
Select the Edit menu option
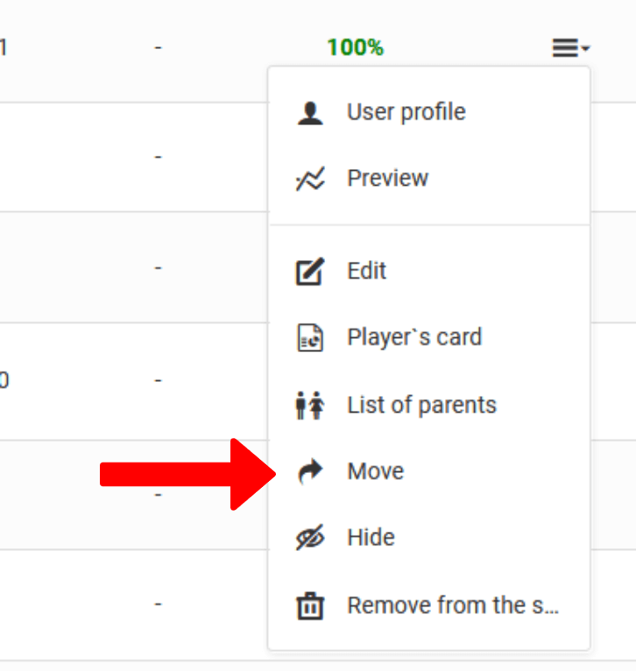pos(366,272)
